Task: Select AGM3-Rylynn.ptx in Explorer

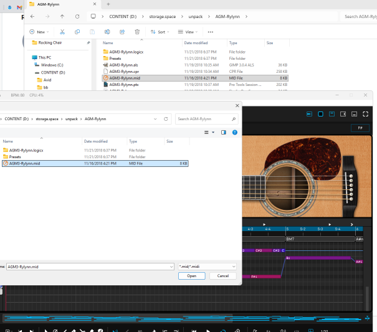Action: pos(195,85)
